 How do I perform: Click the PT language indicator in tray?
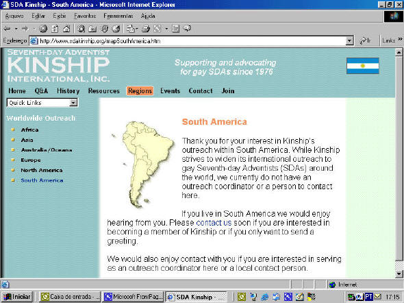point(368,297)
